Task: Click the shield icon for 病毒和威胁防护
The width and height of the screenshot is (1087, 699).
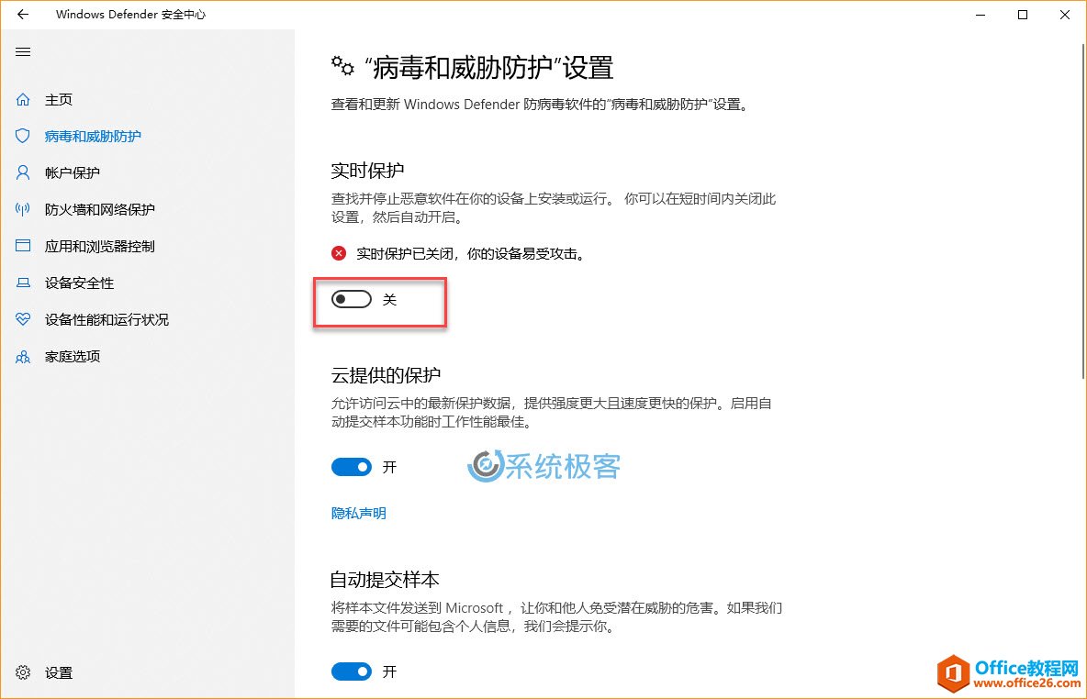Action: point(23,136)
